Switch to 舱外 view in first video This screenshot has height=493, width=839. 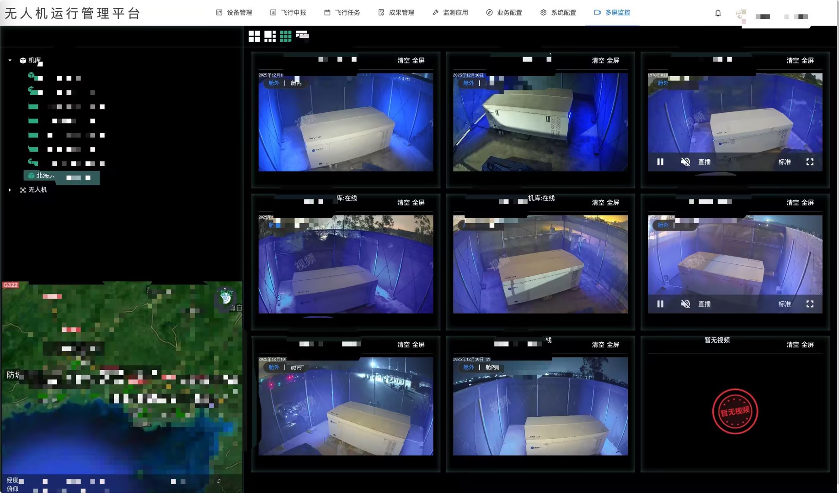coord(274,83)
